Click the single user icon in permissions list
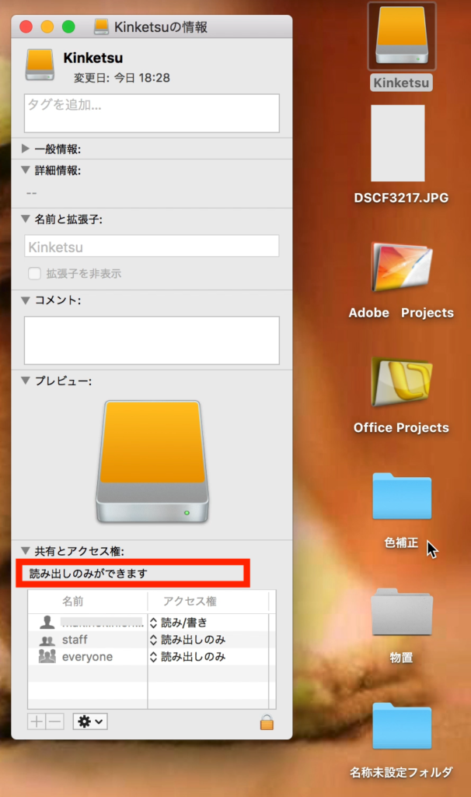471x797 pixels. pyautogui.click(x=47, y=622)
